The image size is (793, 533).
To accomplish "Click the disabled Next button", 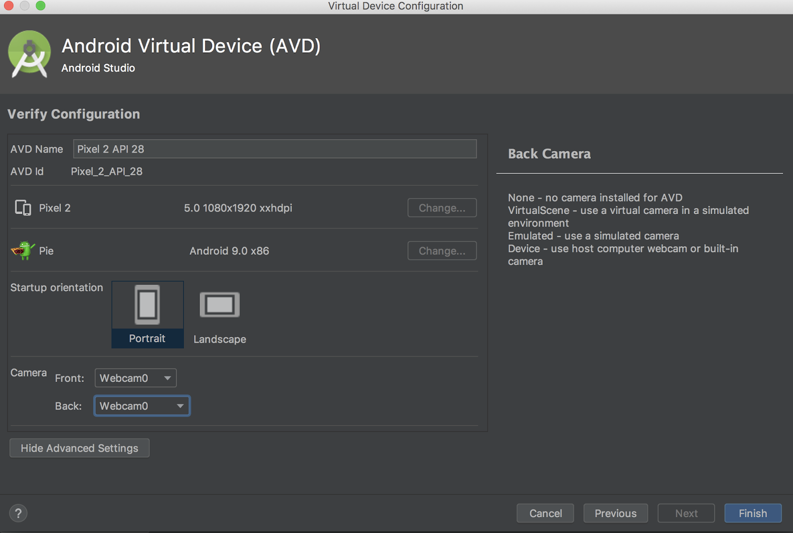I will [686, 513].
